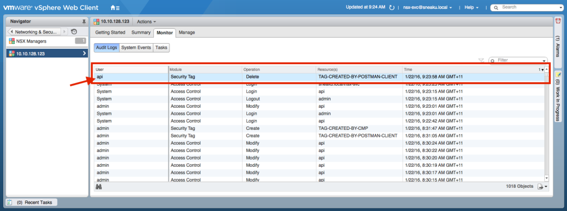
Task: Click the table scrollbar down arrow
Action: click(547, 178)
